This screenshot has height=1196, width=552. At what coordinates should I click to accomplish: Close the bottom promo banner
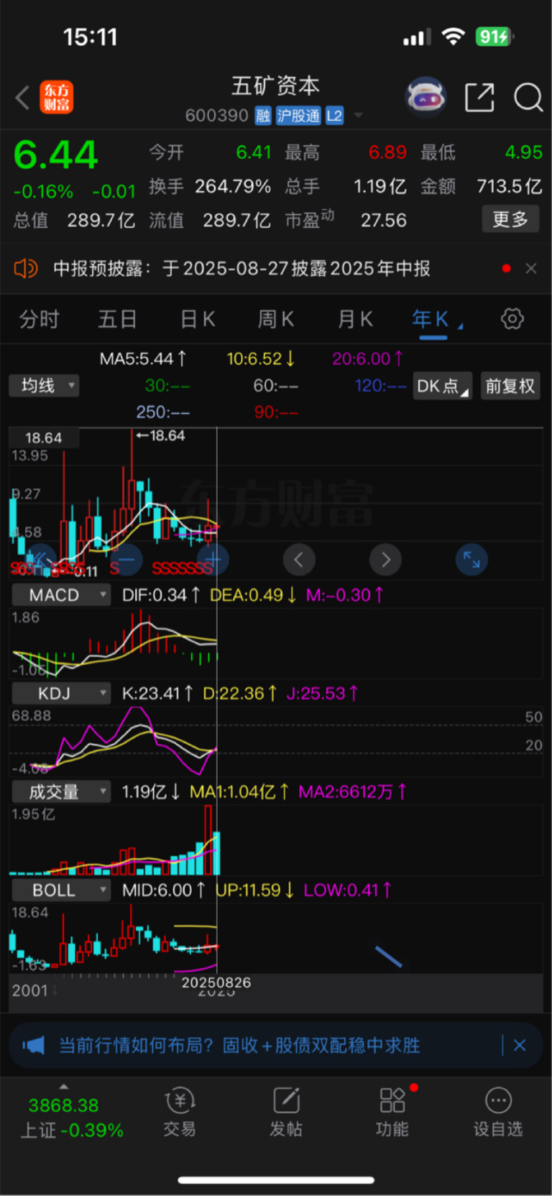pos(520,1045)
